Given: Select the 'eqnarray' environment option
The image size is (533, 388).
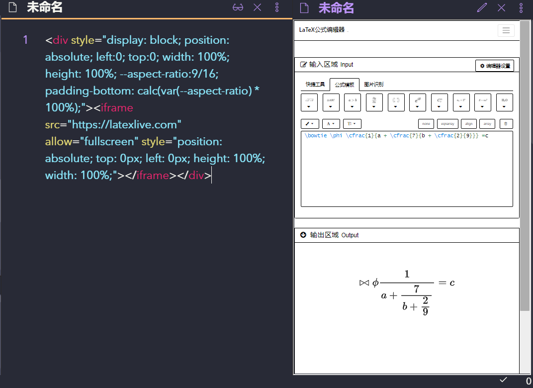Looking at the screenshot, I should (446, 124).
